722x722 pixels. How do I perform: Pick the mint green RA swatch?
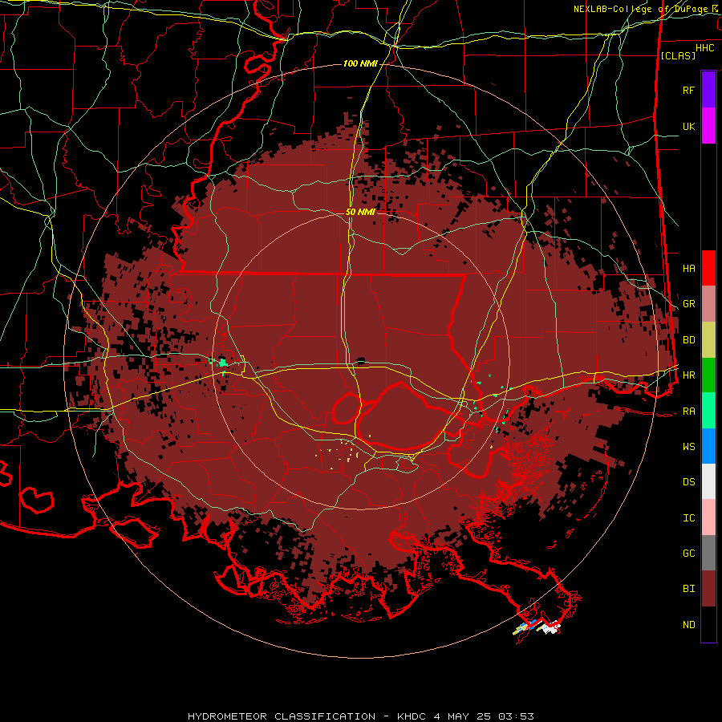(x=708, y=411)
